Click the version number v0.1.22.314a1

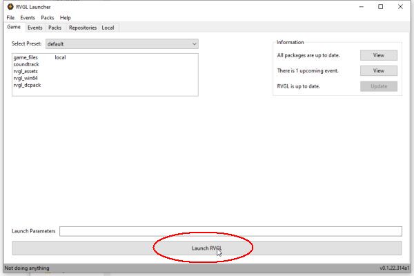pos(395,268)
